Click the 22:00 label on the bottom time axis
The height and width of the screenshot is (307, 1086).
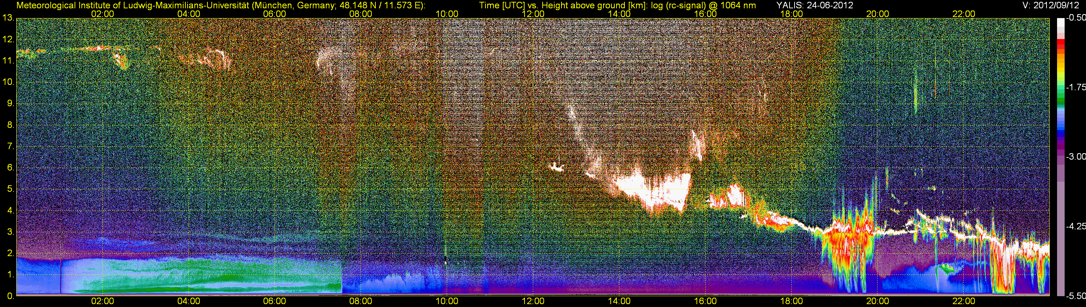pyautogui.click(x=964, y=301)
